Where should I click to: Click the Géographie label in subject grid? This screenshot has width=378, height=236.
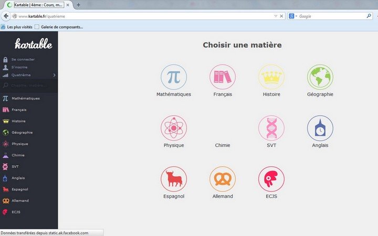click(320, 94)
